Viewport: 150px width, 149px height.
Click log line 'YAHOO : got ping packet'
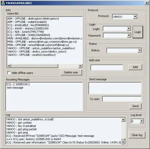(21, 129)
